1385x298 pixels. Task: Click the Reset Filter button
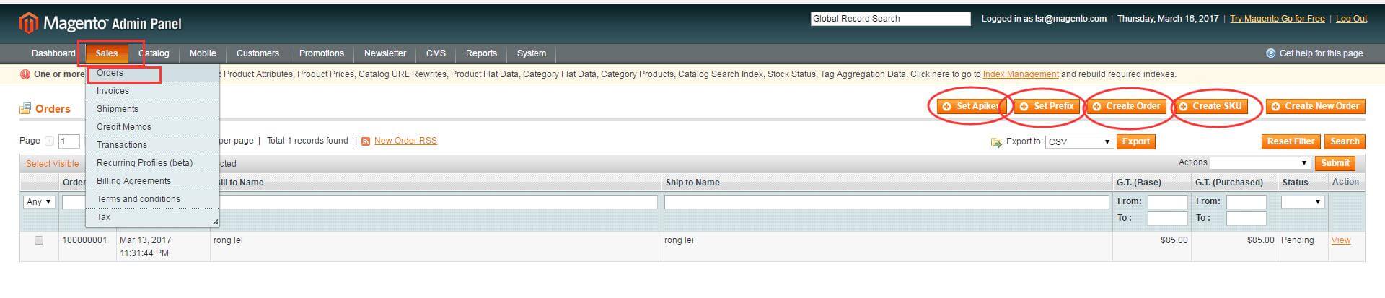pyautogui.click(x=1291, y=141)
